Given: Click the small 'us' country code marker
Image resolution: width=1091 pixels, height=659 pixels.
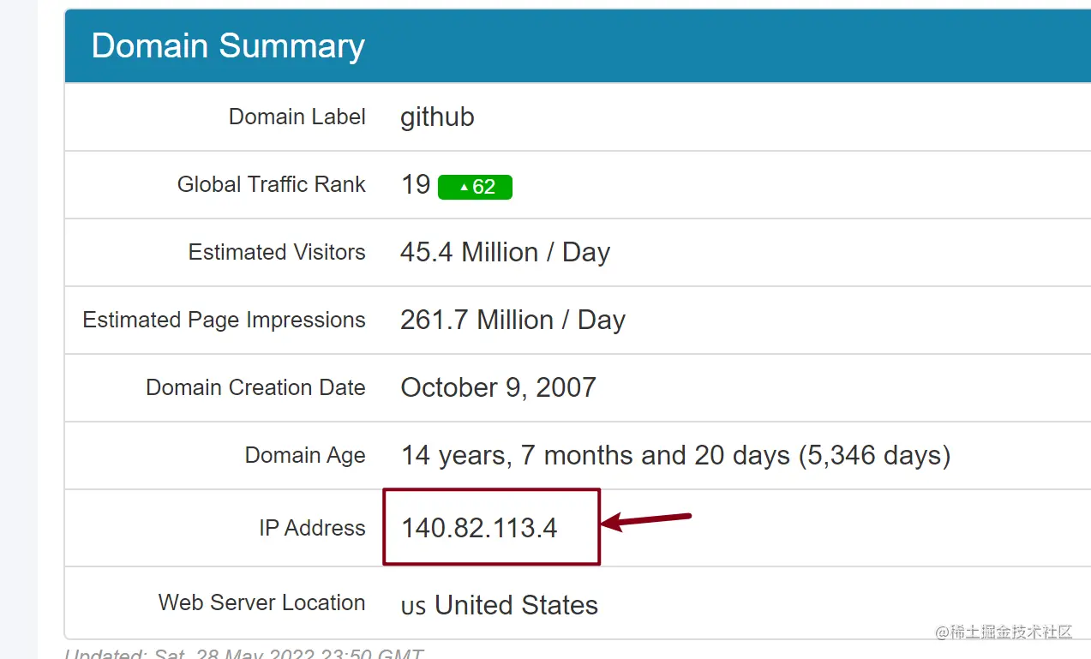Looking at the screenshot, I should pyautogui.click(x=413, y=607).
